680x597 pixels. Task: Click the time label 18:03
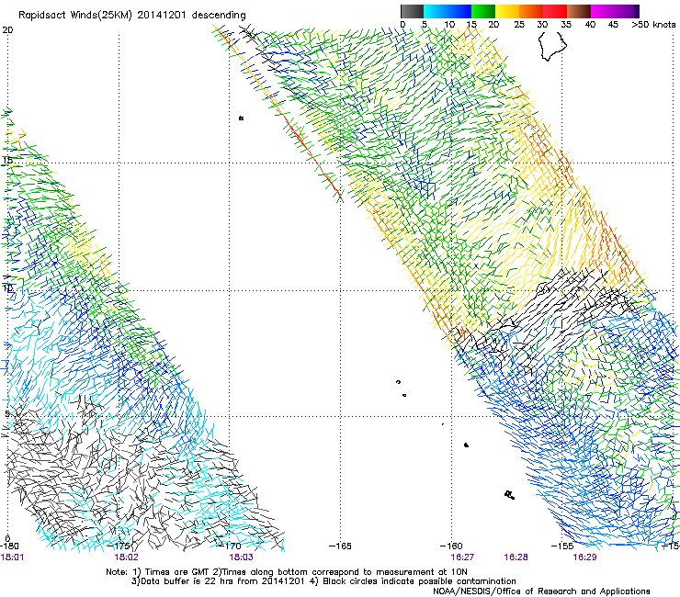(241, 557)
